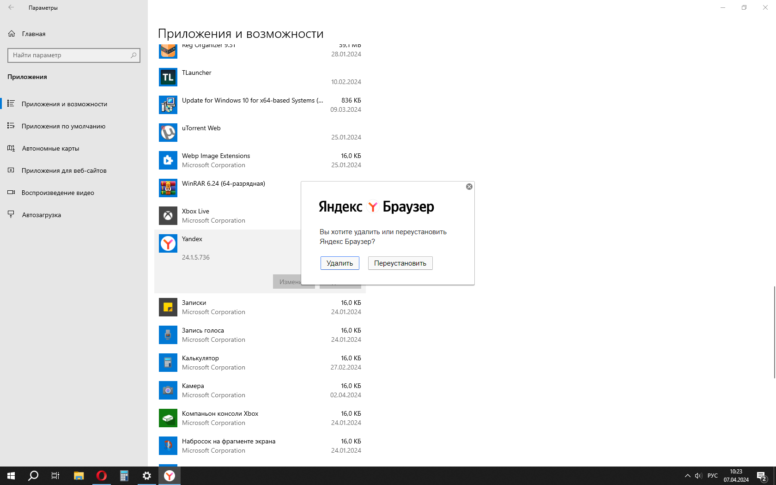Go back with the Параметры back arrow
Screen dimensions: 776x485
tap(11, 7)
